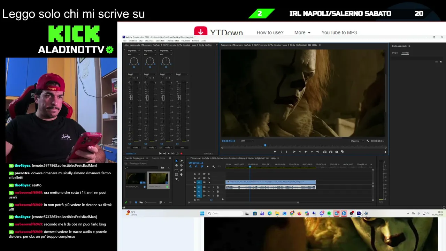Switch to the Modifica tab in Grafica essenziale
The image size is (446, 251).
point(405,53)
